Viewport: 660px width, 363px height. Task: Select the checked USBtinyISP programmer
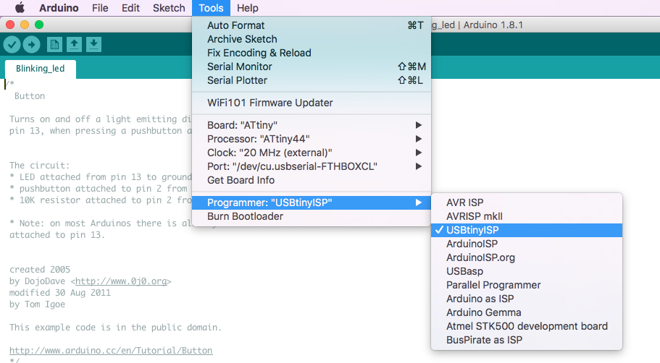coord(527,230)
